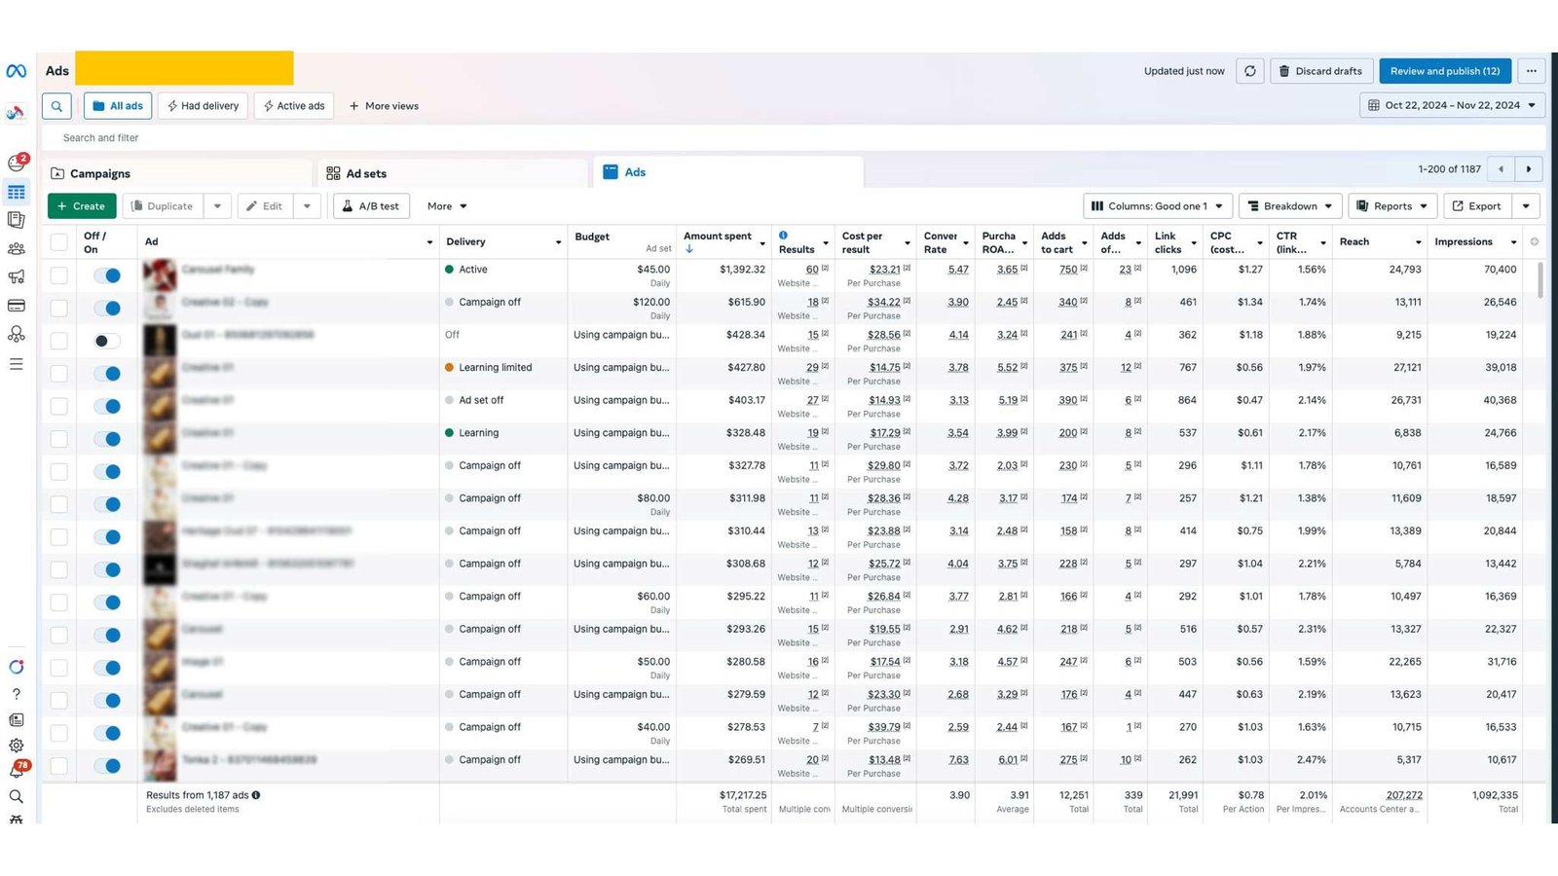This screenshot has height=876, width=1558.
Task: Switch to the Ad sets tab
Action: point(366,173)
